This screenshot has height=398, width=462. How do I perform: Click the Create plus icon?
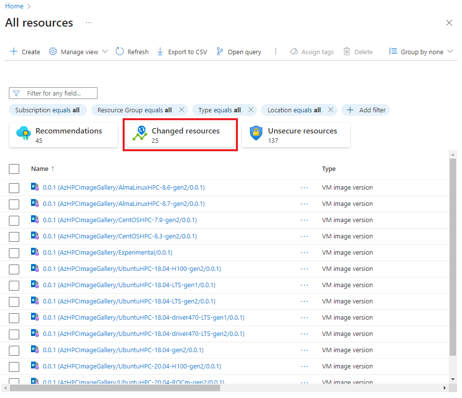coord(14,52)
